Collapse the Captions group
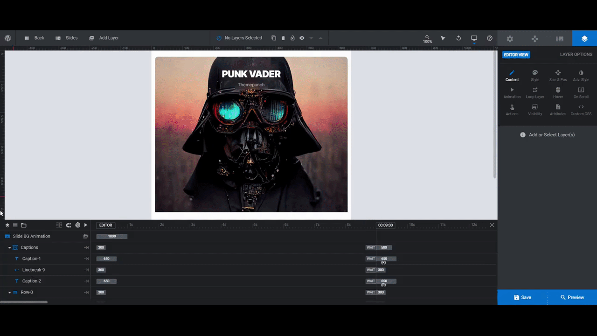 [9, 248]
